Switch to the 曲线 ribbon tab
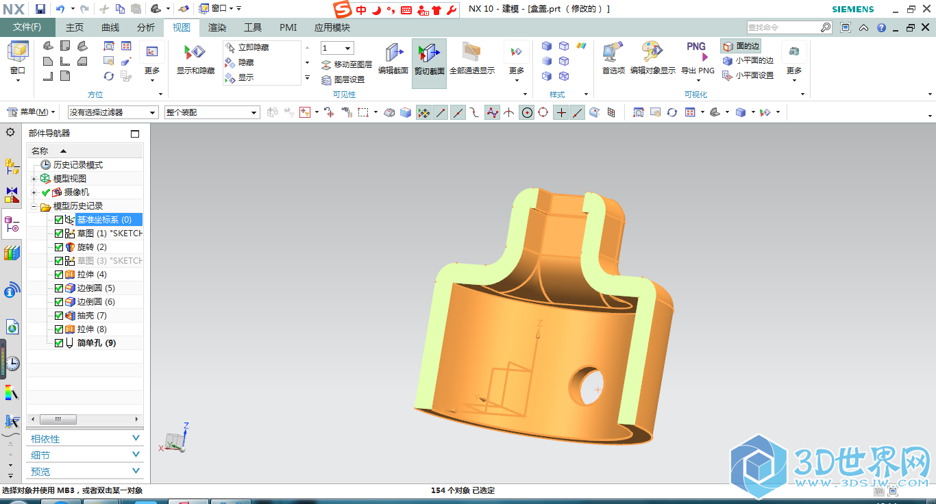 (110, 27)
